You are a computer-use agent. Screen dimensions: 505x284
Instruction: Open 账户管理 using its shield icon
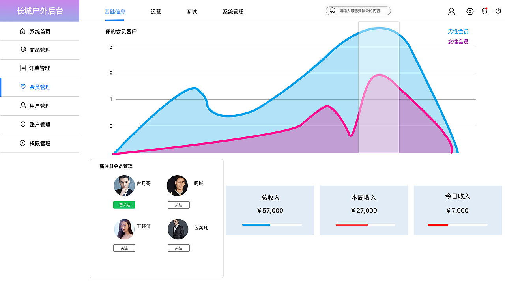[22, 124]
